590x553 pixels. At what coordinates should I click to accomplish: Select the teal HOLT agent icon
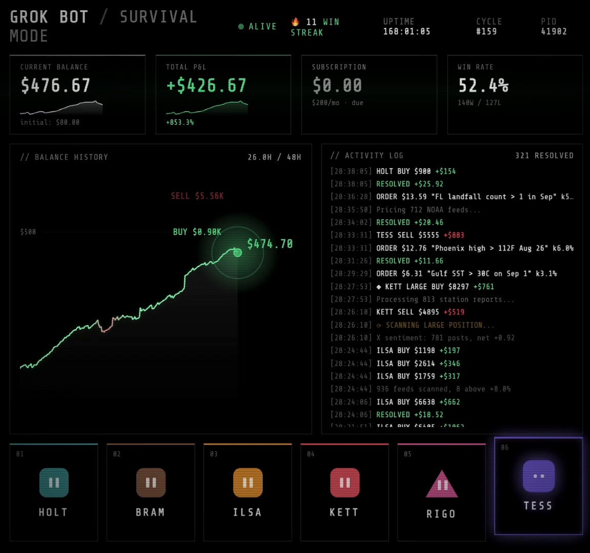point(54,483)
